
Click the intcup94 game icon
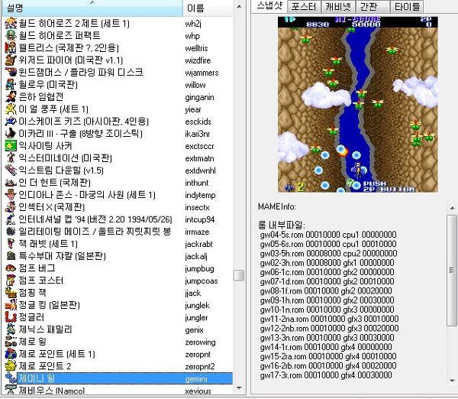[x=11, y=219]
